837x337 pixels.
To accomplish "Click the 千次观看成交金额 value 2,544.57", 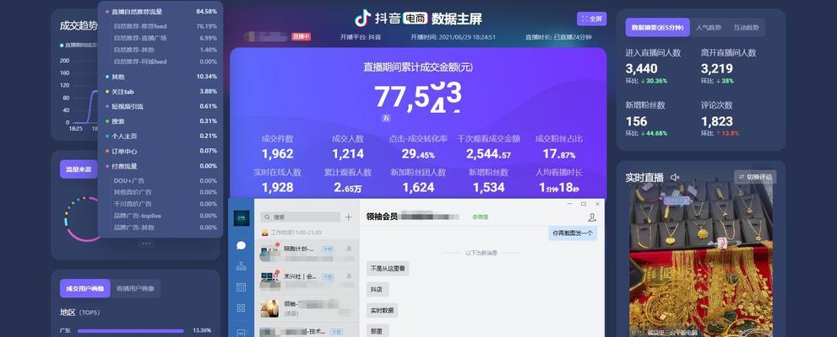I will 488,154.
